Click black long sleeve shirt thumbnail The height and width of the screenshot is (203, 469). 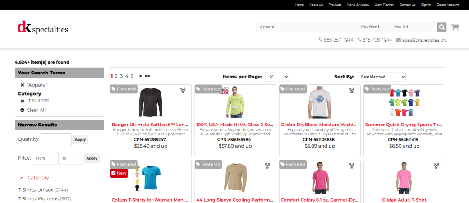pyautogui.click(x=151, y=102)
